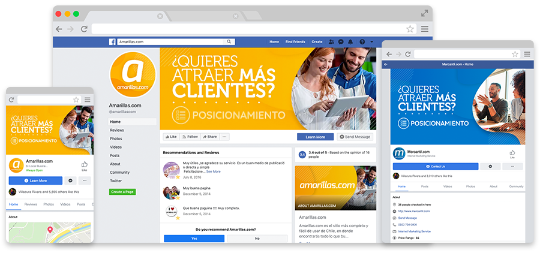Viewport: 540px width, 256px height.
Task: Click the Follow button under the cover photo
Action: 190,137
